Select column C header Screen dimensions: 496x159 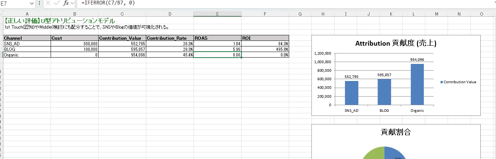pyautogui.click(x=122, y=14)
